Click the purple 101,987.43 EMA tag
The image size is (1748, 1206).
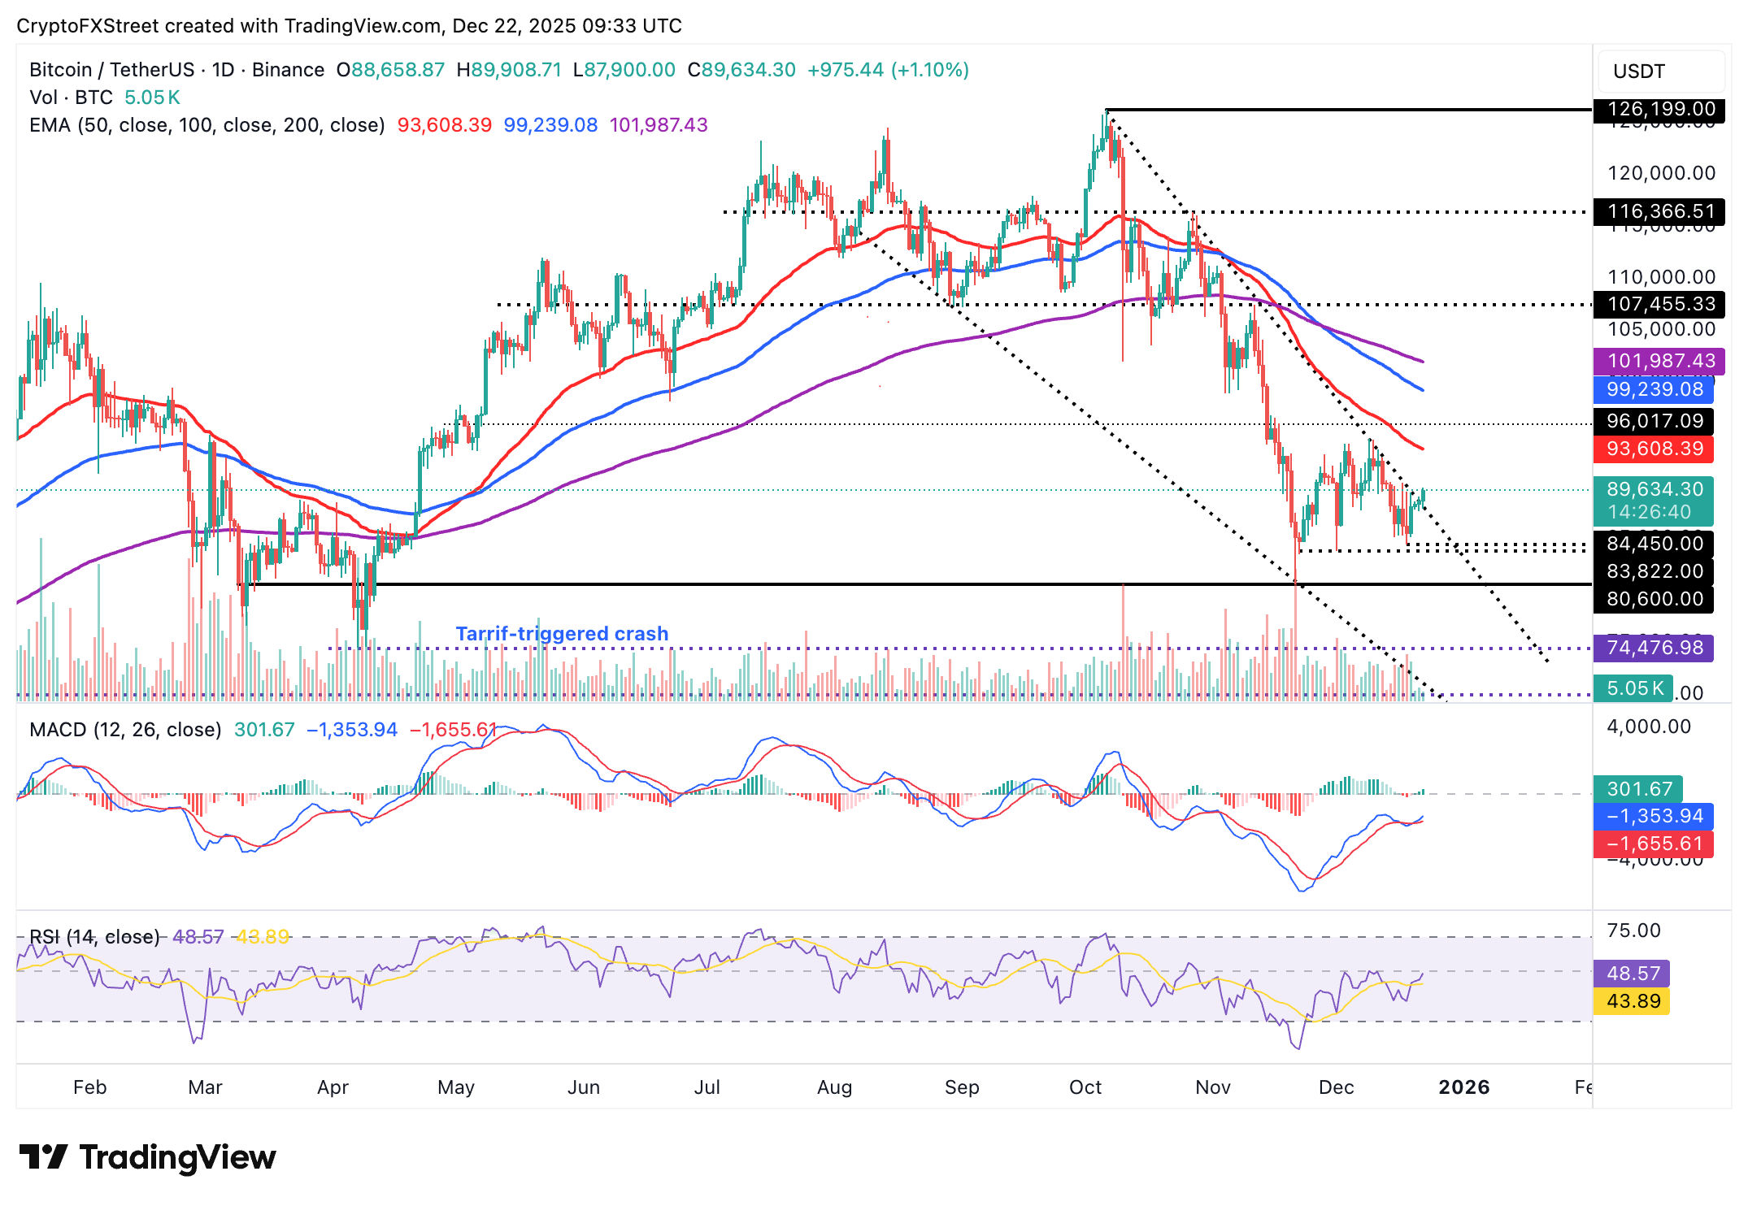pos(1662,361)
